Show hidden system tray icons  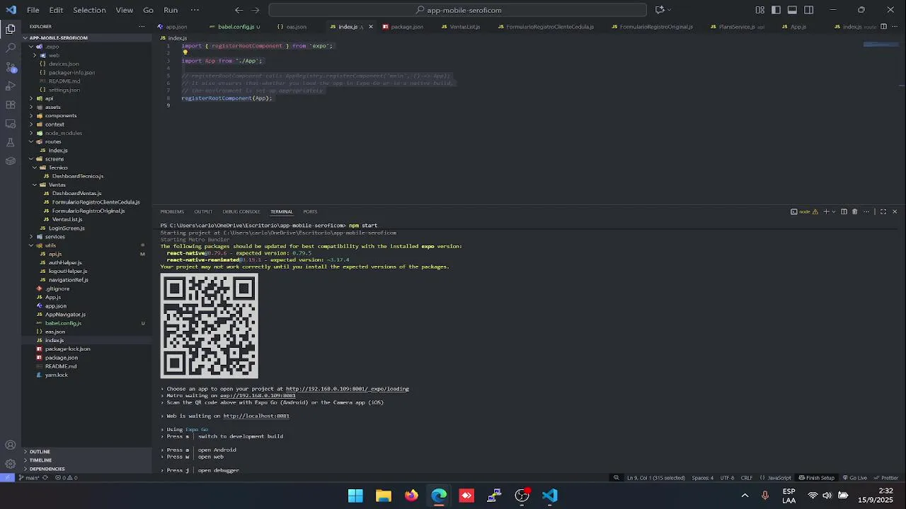pyautogui.click(x=745, y=496)
